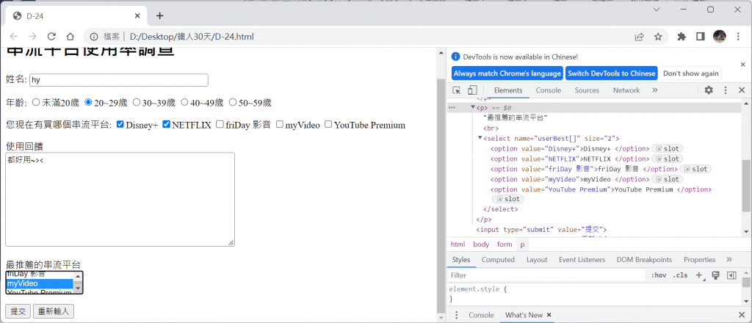Image resolution: width=752 pixels, height=323 pixels.
Task: Open Chrome three-dot menu
Action: (738, 37)
